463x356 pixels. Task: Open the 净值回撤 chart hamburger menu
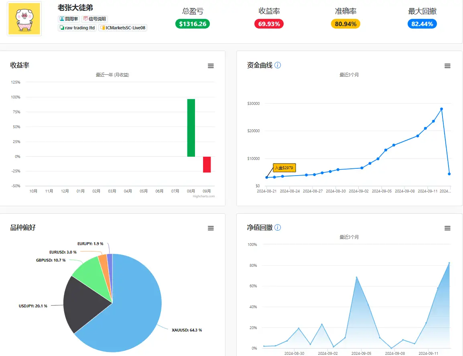447,228
